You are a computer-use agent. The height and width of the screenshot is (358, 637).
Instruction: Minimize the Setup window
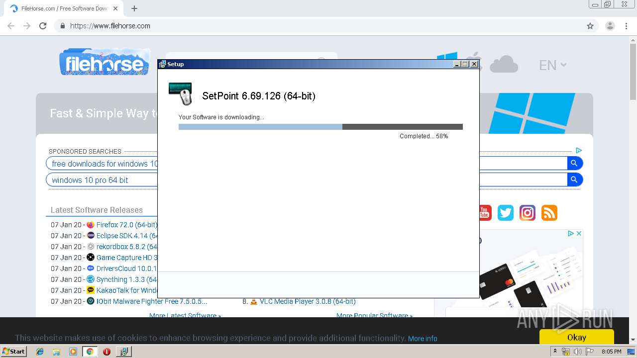tap(457, 64)
